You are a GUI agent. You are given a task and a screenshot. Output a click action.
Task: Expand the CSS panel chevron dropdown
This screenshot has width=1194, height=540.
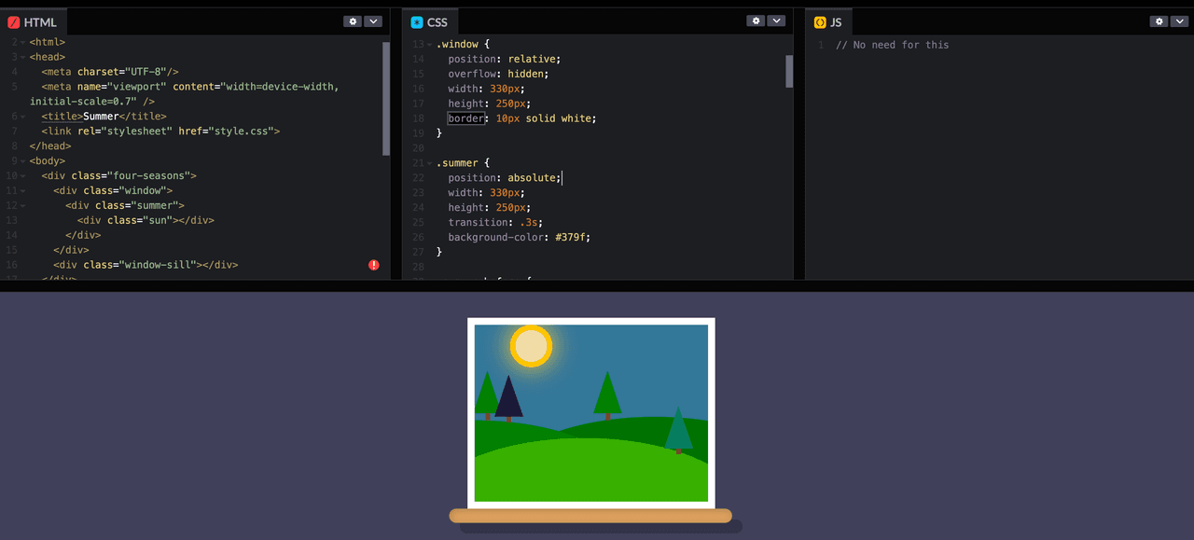pos(775,21)
